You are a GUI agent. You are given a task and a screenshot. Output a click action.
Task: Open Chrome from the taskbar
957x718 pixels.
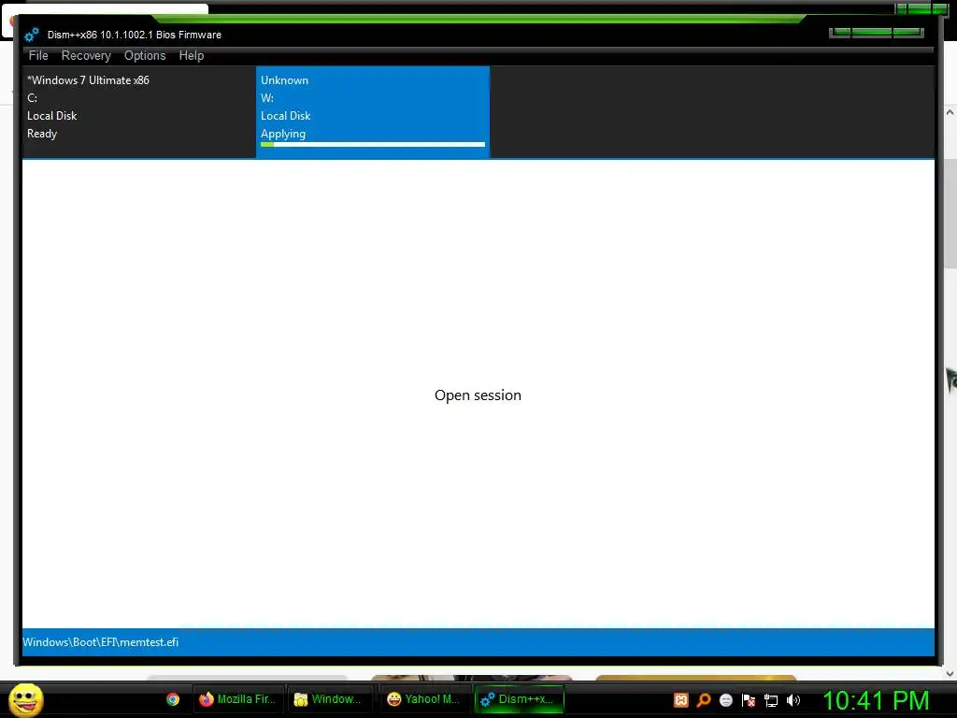(173, 699)
